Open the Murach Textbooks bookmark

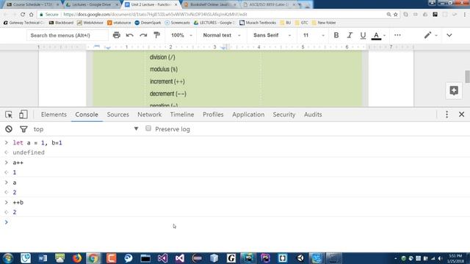(258, 23)
